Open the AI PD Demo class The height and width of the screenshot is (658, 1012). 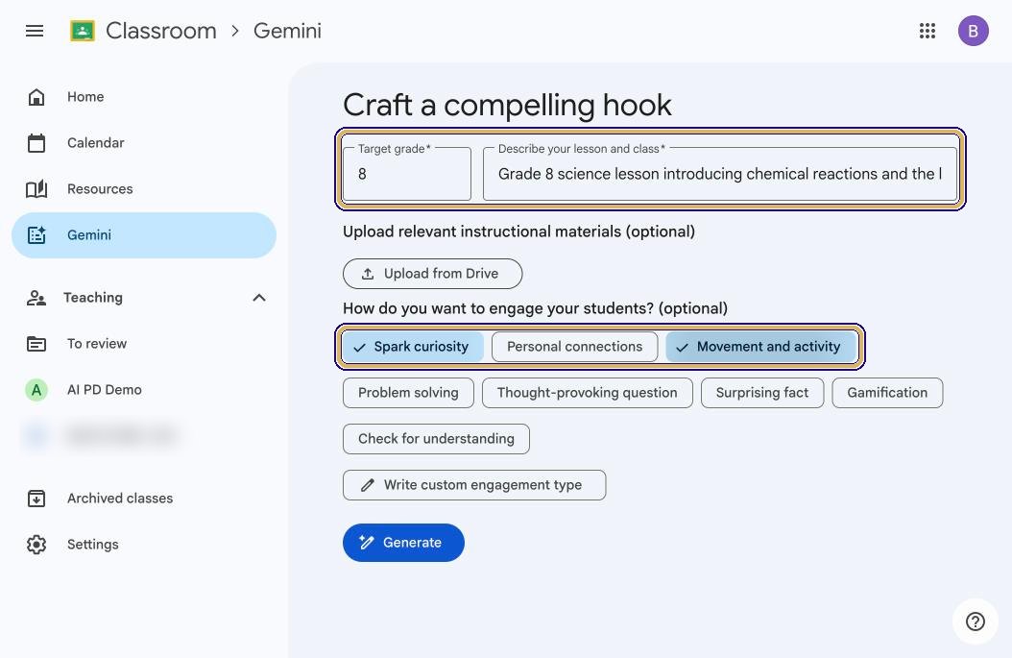tap(144, 390)
